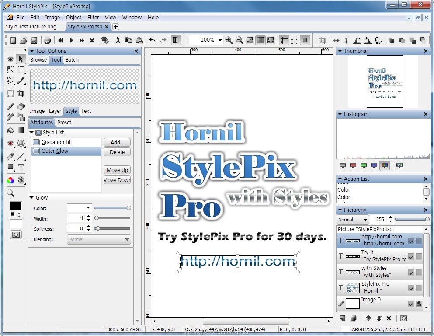Toggle the Outer Glow style checkbox
Screen dimensions: 434x336
coord(36,151)
